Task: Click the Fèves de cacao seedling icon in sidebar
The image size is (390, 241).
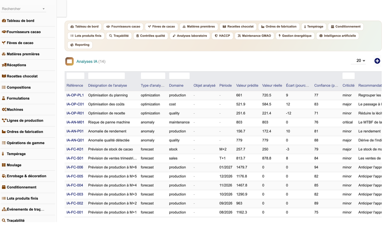Action: tap(4, 43)
